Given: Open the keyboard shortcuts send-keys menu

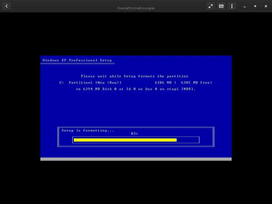Looking at the screenshot, I should point(221,6).
